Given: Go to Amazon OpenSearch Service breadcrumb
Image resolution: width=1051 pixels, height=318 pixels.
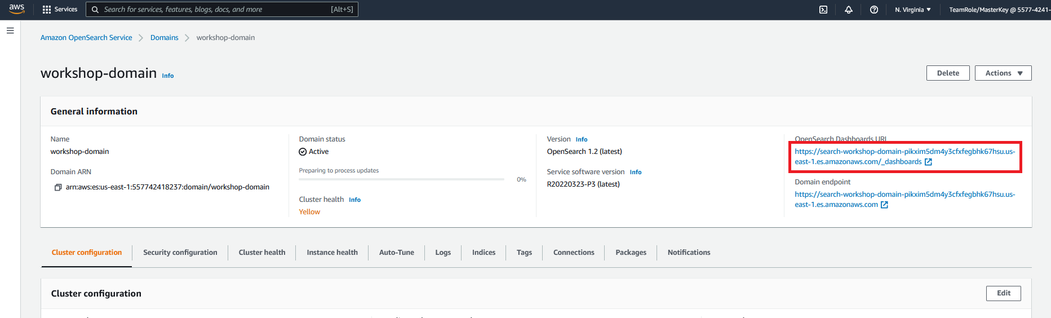Looking at the screenshot, I should pyautogui.click(x=86, y=38).
